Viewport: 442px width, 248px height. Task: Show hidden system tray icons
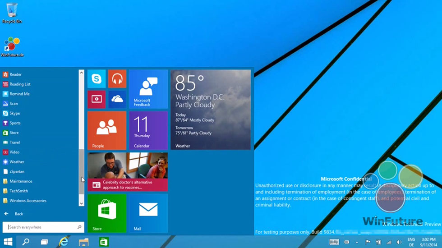[x=356, y=242]
